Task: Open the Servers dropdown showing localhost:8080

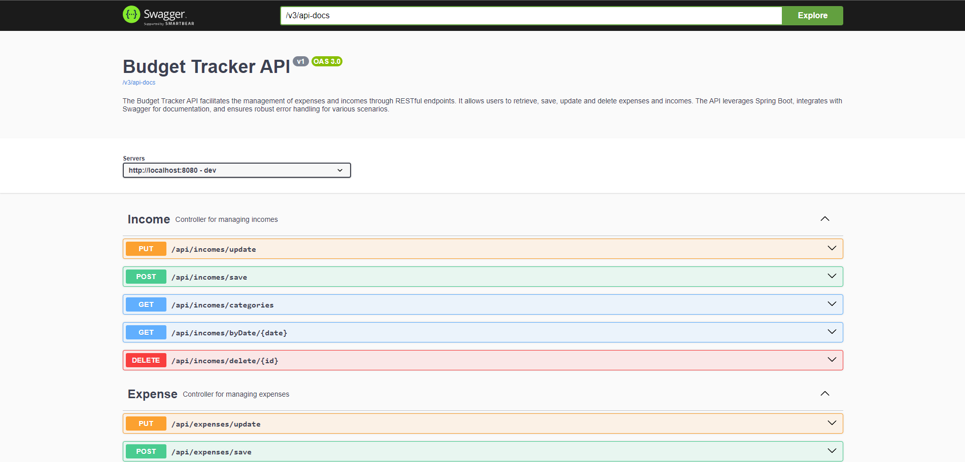Action: click(236, 170)
